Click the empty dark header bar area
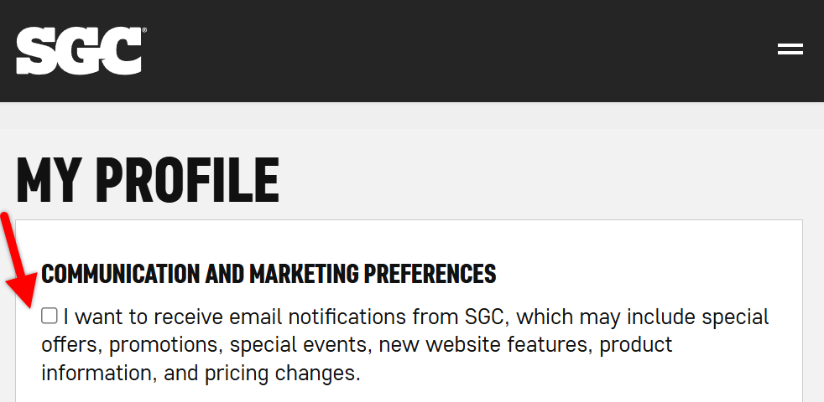 pos(462,50)
